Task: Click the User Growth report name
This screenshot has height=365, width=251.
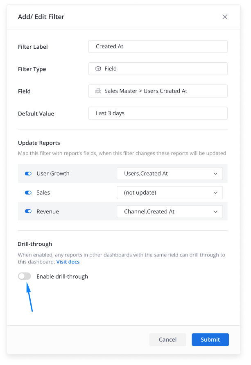Action: 53,173
